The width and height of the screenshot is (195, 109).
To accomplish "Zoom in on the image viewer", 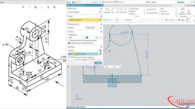I will click(x=23, y=7).
